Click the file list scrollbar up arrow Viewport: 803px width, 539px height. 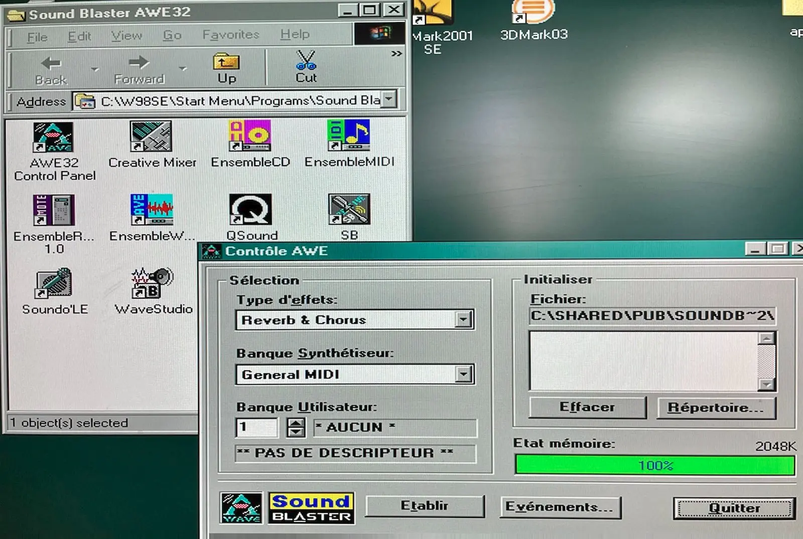click(x=766, y=338)
